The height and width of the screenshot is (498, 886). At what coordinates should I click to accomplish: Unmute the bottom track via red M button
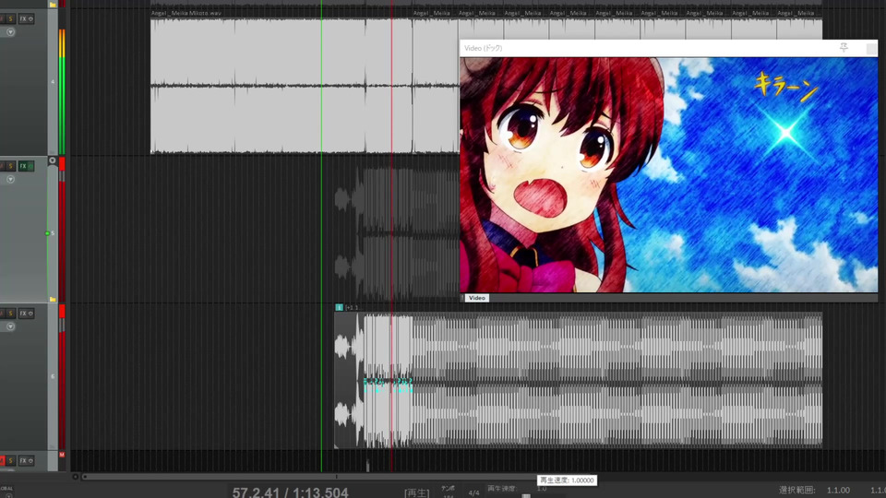tap(2, 461)
